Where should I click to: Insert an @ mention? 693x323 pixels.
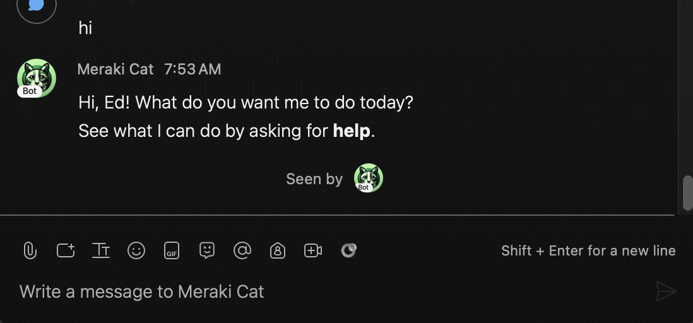pos(242,250)
